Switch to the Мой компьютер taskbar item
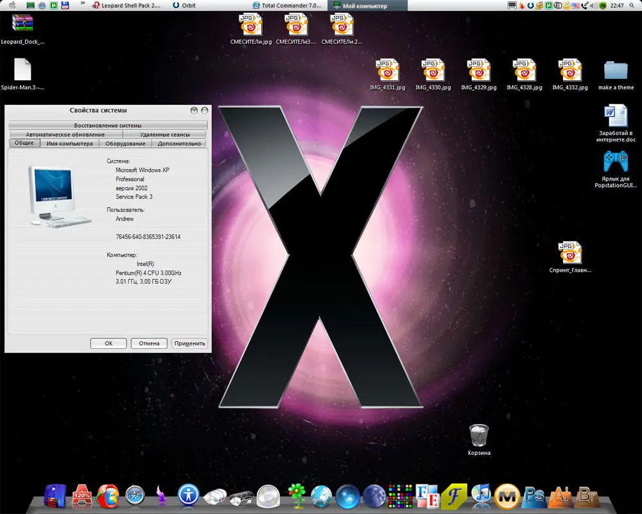Image resolution: width=642 pixels, height=514 pixels. (x=367, y=5)
